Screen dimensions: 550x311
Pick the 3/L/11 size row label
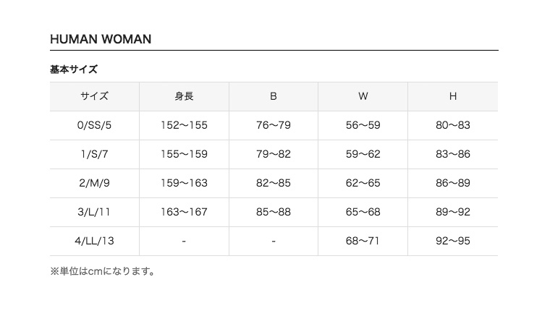[x=94, y=212]
